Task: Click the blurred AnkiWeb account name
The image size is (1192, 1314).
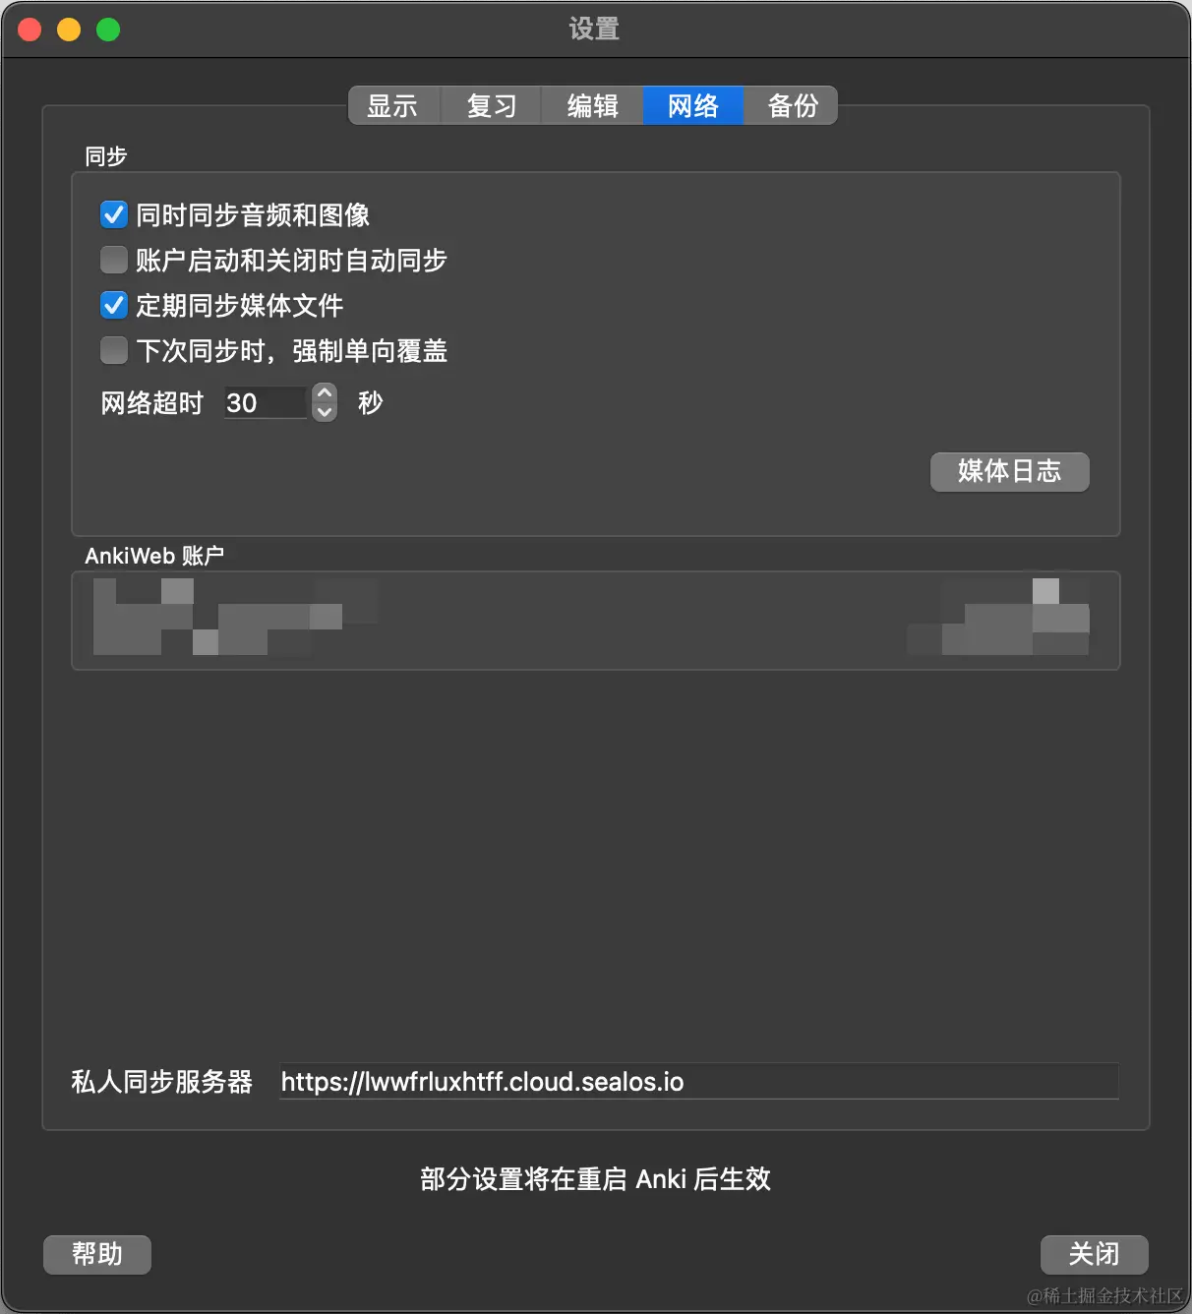Action: click(235, 617)
